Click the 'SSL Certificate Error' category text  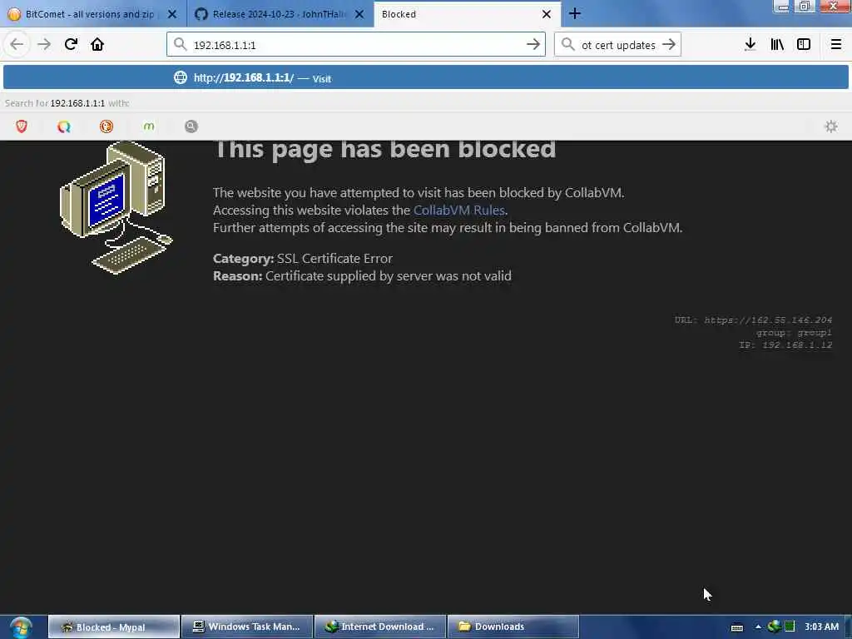[x=334, y=259]
